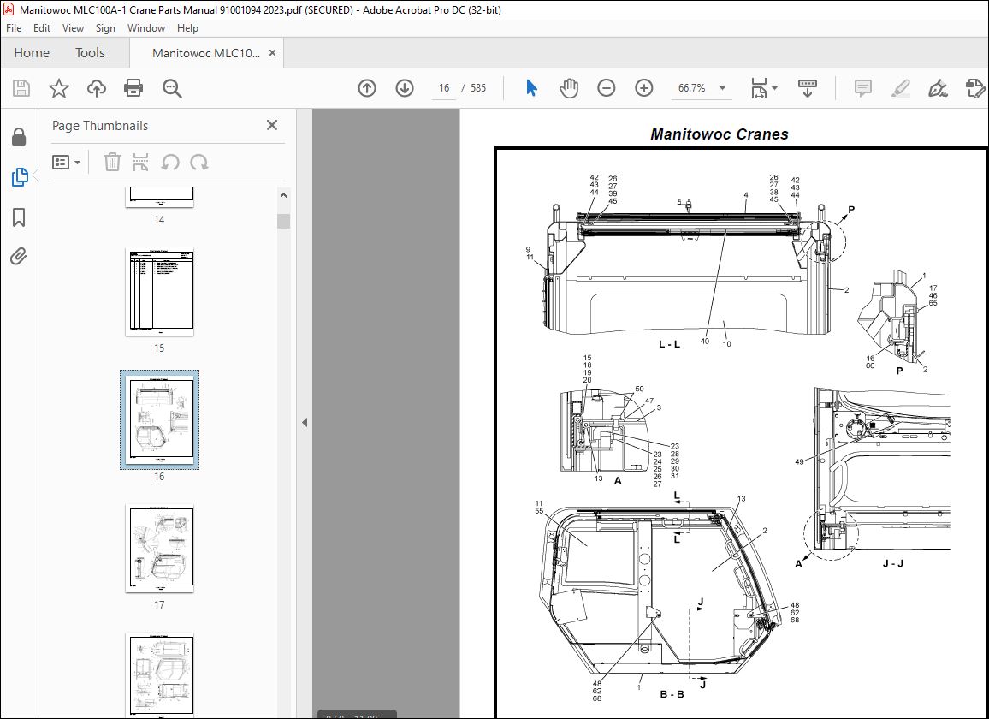Click the Save file icon
This screenshot has height=719, width=989.
click(x=21, y=88)
